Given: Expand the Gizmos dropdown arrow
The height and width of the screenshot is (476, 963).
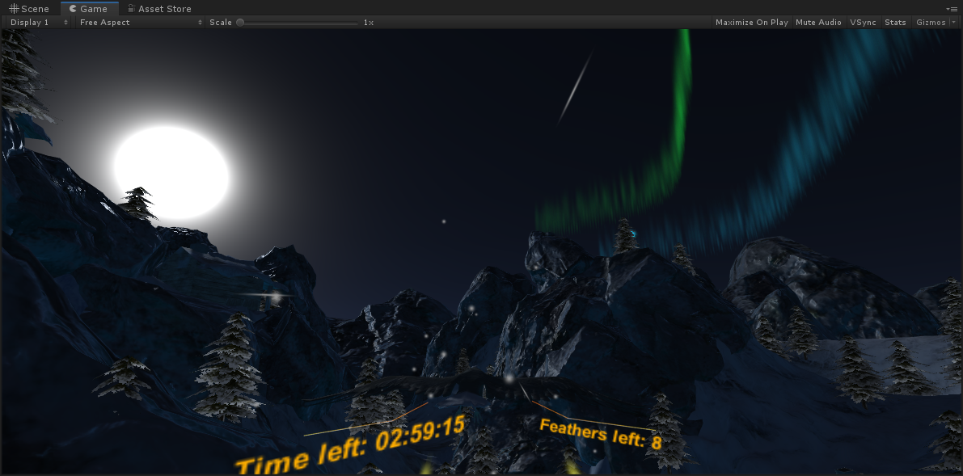Looking at the screenshot, I should click(x=953, y=23).
